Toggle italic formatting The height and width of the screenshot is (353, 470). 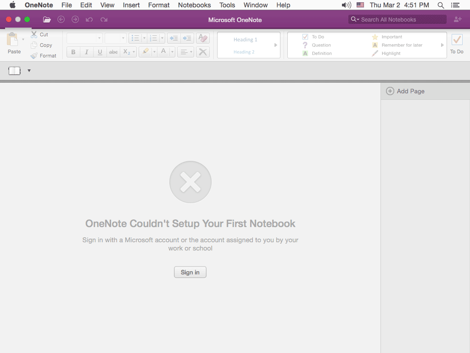tap(87, 52)
